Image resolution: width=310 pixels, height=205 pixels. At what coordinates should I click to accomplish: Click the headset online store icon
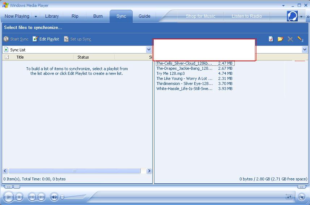tap(292, 16)
